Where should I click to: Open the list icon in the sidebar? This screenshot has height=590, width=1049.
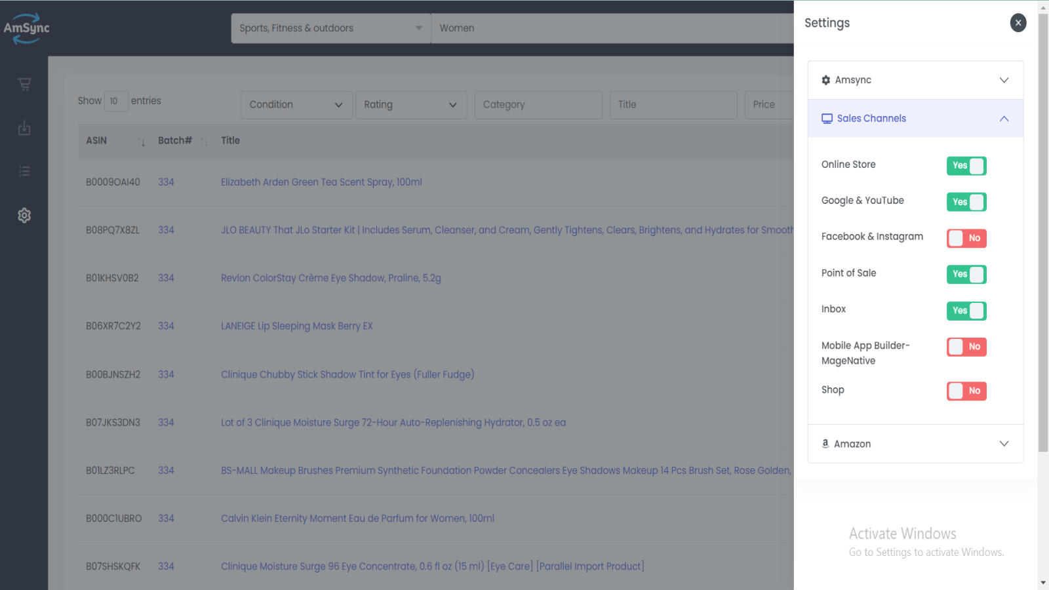coord(24,172)
